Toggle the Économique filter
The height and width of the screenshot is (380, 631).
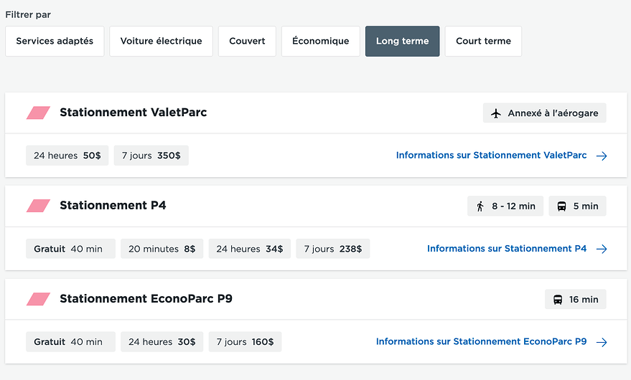click(321, 41)
